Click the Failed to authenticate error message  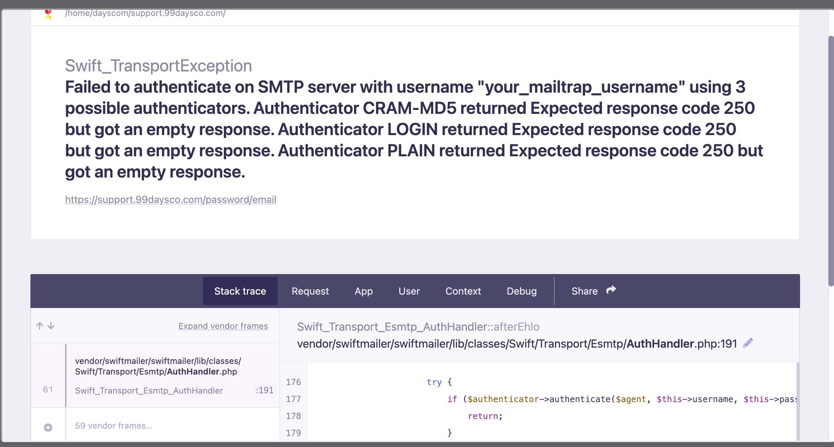tap(414, 129)
